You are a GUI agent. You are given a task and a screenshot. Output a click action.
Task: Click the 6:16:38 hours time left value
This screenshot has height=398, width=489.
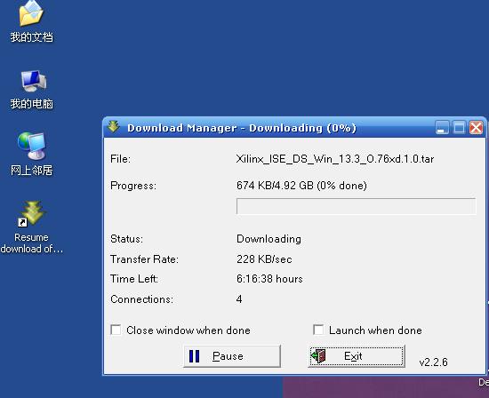[x=269, y=279]
